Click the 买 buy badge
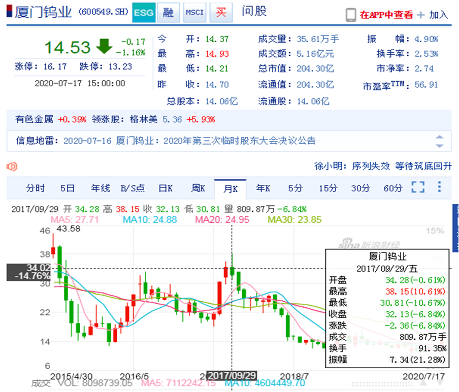 (x=221, y=13)
